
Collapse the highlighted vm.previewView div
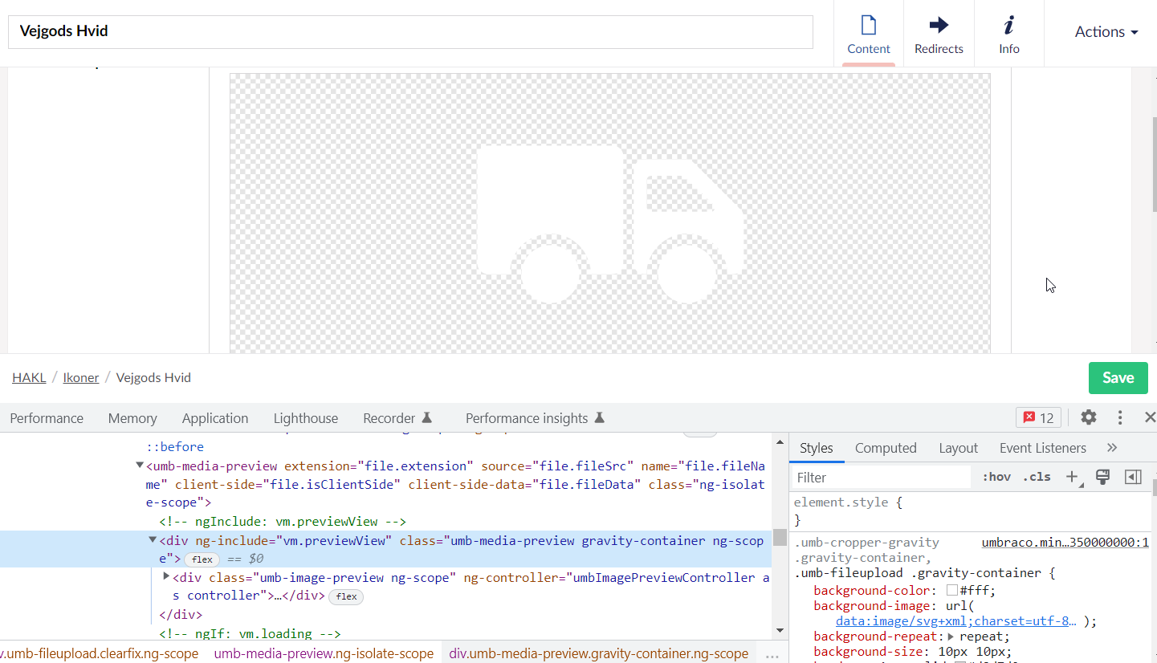[153, 539]
